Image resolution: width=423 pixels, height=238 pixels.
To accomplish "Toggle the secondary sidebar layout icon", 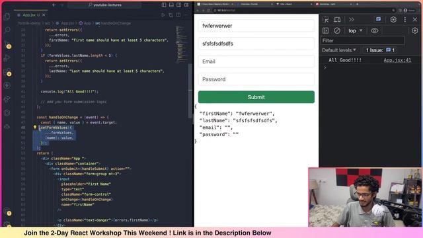I will click(x=179, y=5).
